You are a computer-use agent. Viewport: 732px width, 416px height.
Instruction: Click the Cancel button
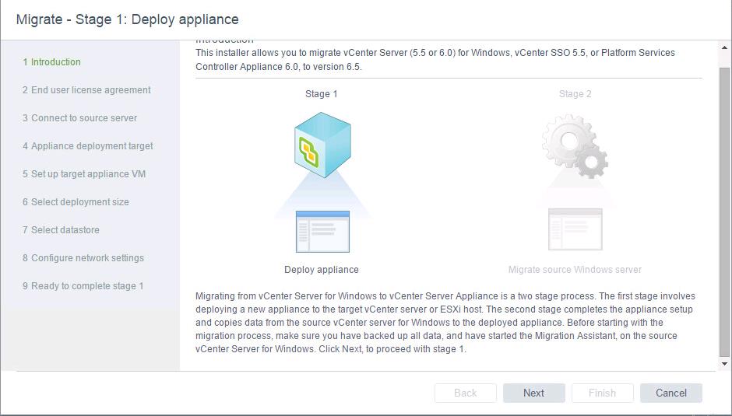tap(670, 393)
